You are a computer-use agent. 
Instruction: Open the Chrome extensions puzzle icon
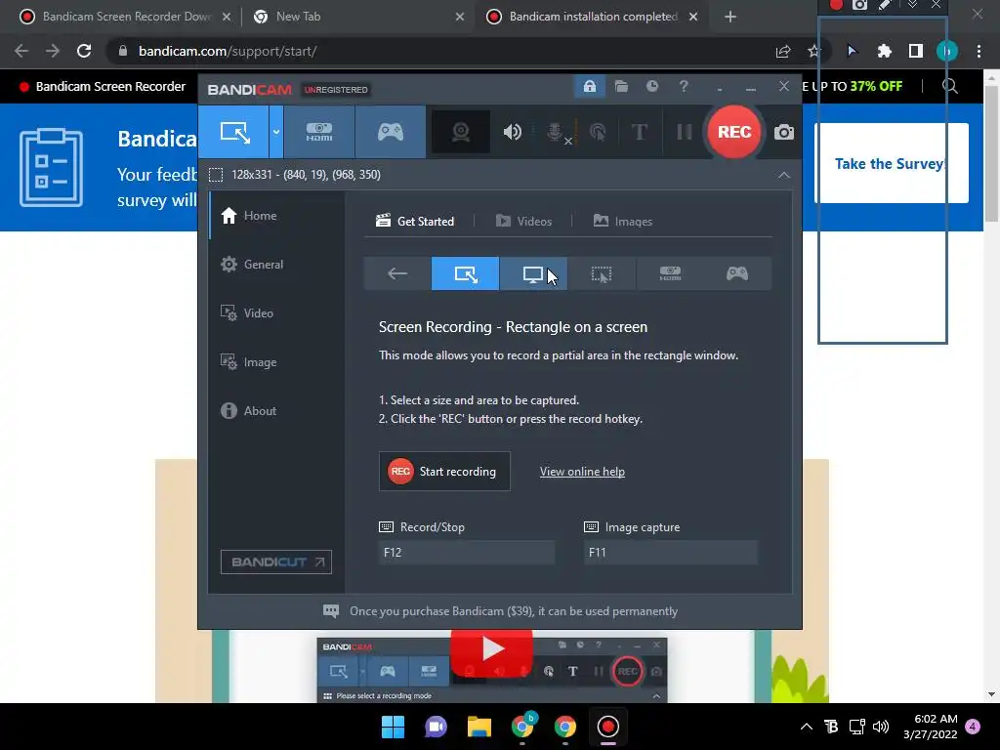[884, 51]
